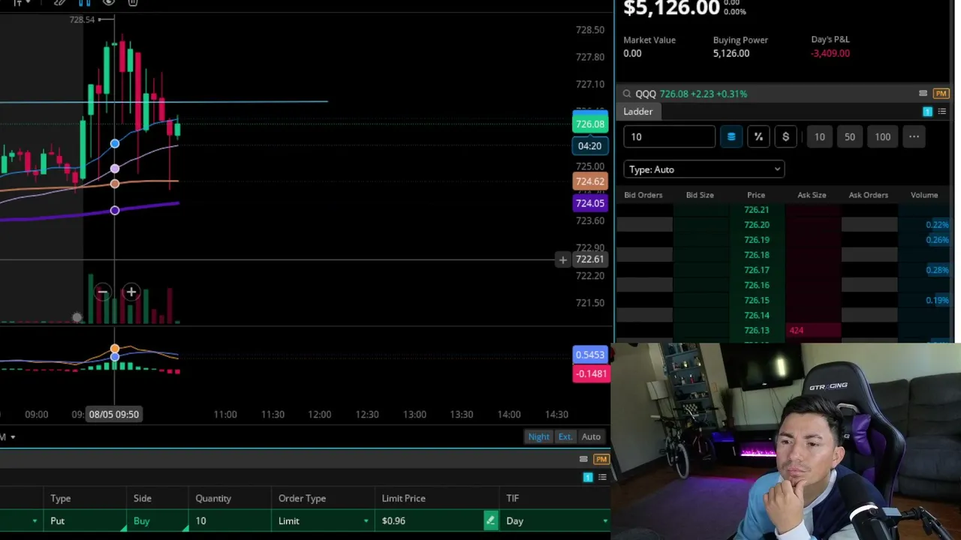Image resolution: width=961 pixels, height=540 pixels.
Task: Zoom in with the plus chart button
Action: tap(131, 292)
